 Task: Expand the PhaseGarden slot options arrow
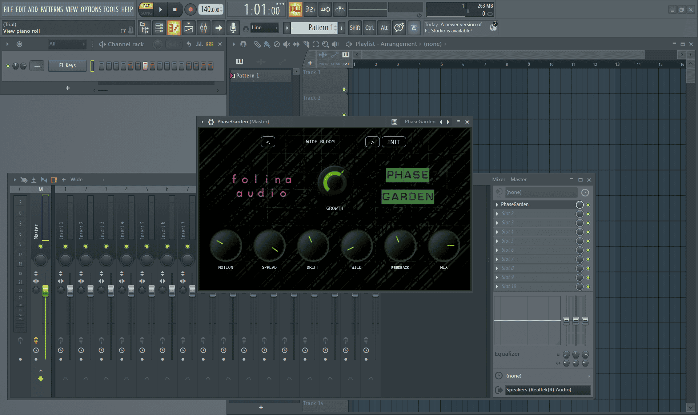tap(497, 205)
